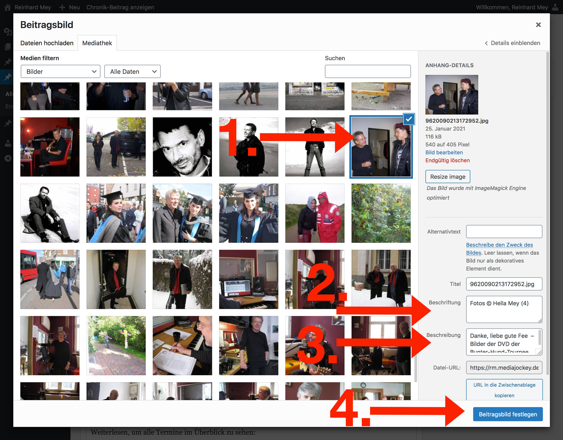The width and height of the screenshot is (563, 440).
Task: Select the littered bench thumbnail
Action: pyautogui.click(x=381, y=96)
